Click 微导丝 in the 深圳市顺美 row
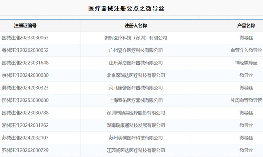Image resolution: width=263 pixels, height=157 pixels. [246, 113]
